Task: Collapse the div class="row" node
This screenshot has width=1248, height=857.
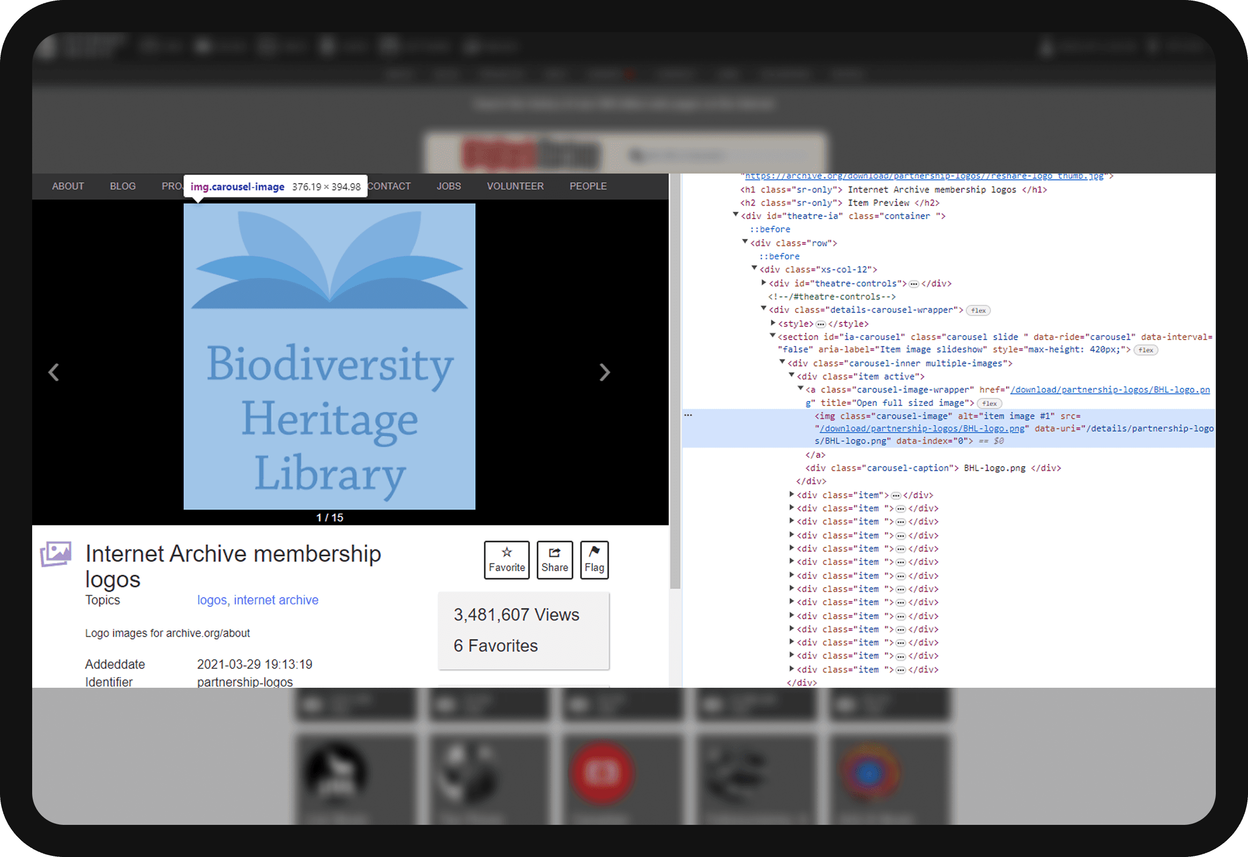Action: (745, 242)
